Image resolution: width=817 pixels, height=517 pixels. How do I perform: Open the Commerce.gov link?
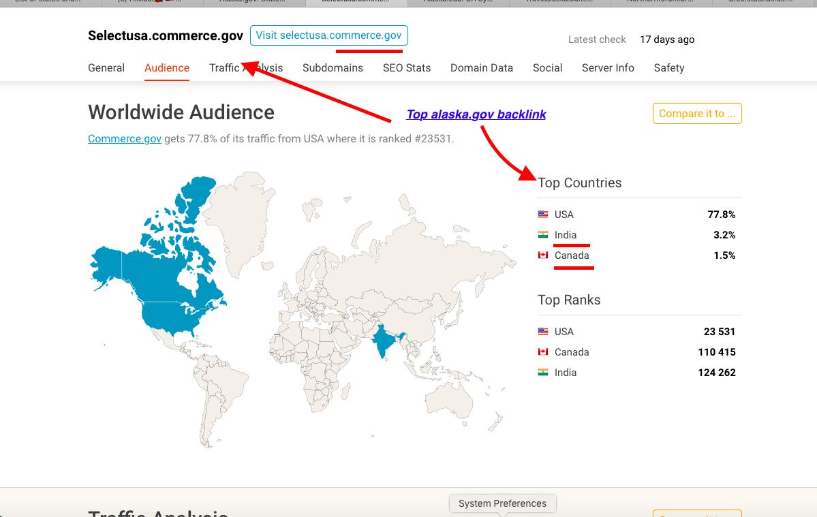125,138
